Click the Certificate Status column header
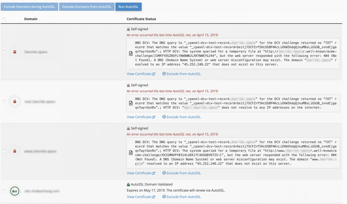This screenshot has width=347, height=204. [141, 19]
